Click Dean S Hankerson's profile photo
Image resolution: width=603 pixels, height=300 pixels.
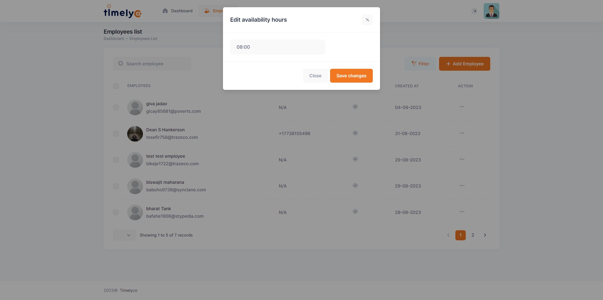tap(135, 134)
